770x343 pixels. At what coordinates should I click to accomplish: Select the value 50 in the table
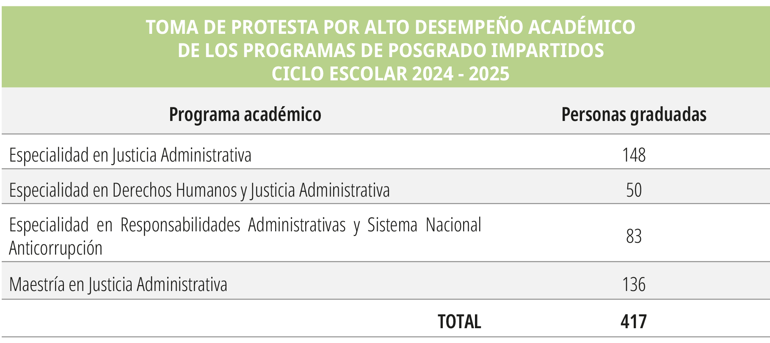click(x=634, y=190)
